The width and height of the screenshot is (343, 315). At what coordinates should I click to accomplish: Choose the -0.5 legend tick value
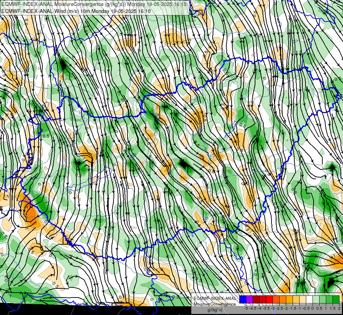coord(306,308)
